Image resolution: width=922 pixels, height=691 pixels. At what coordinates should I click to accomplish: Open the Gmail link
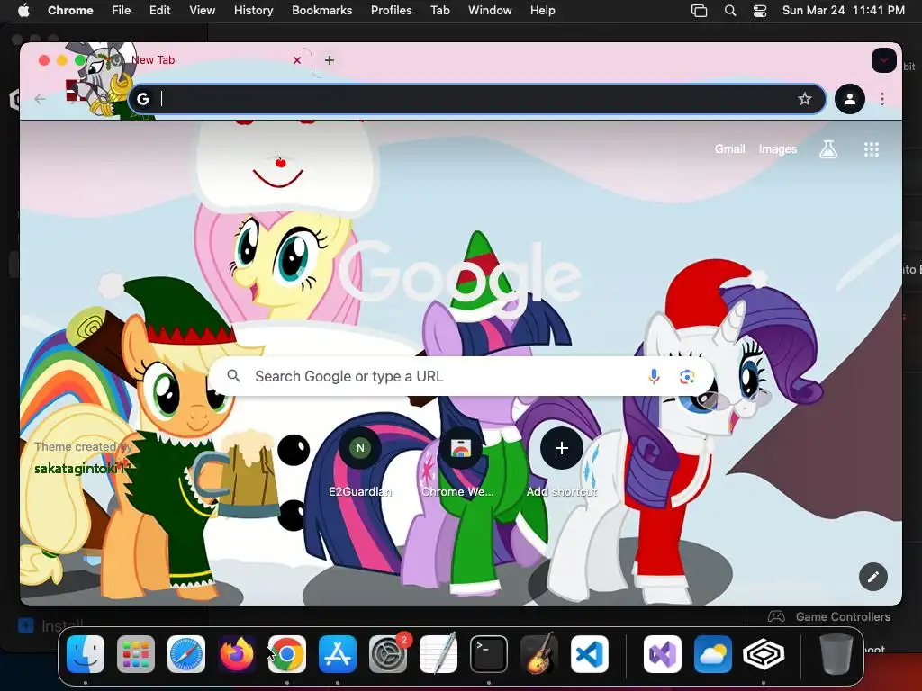point(729,149)
